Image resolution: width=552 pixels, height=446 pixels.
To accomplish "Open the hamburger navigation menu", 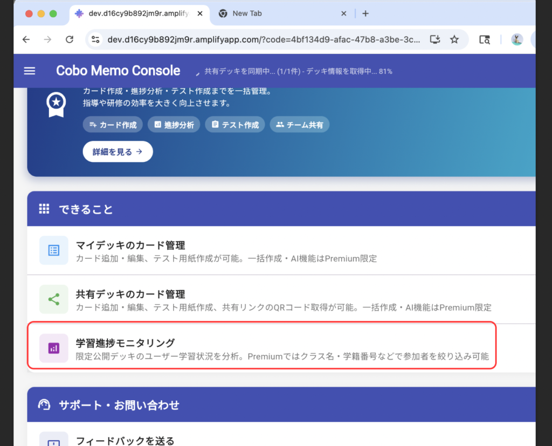I will click(x=30, y=71).
